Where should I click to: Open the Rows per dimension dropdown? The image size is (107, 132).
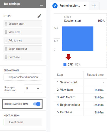click(x=33, y=89)
